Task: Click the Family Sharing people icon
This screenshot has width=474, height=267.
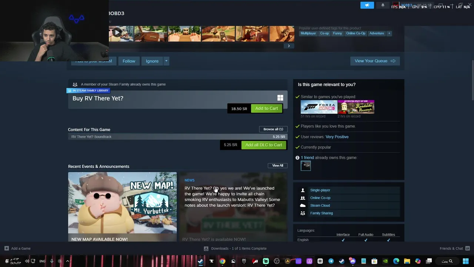Action: (303, 213)
